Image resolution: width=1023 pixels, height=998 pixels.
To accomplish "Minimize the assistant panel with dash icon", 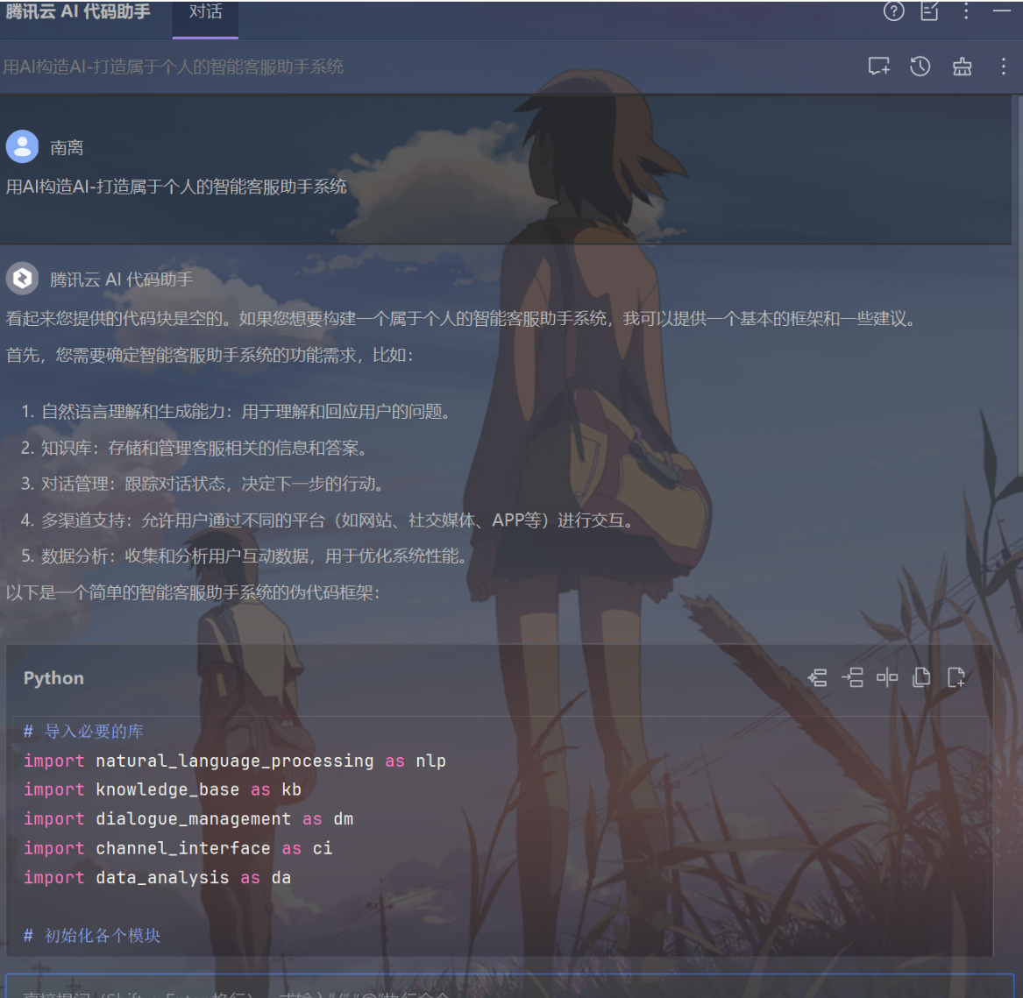I will [x=1002, y=11].
